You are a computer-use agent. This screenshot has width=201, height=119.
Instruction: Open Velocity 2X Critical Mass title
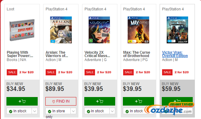tap(97, 54)
